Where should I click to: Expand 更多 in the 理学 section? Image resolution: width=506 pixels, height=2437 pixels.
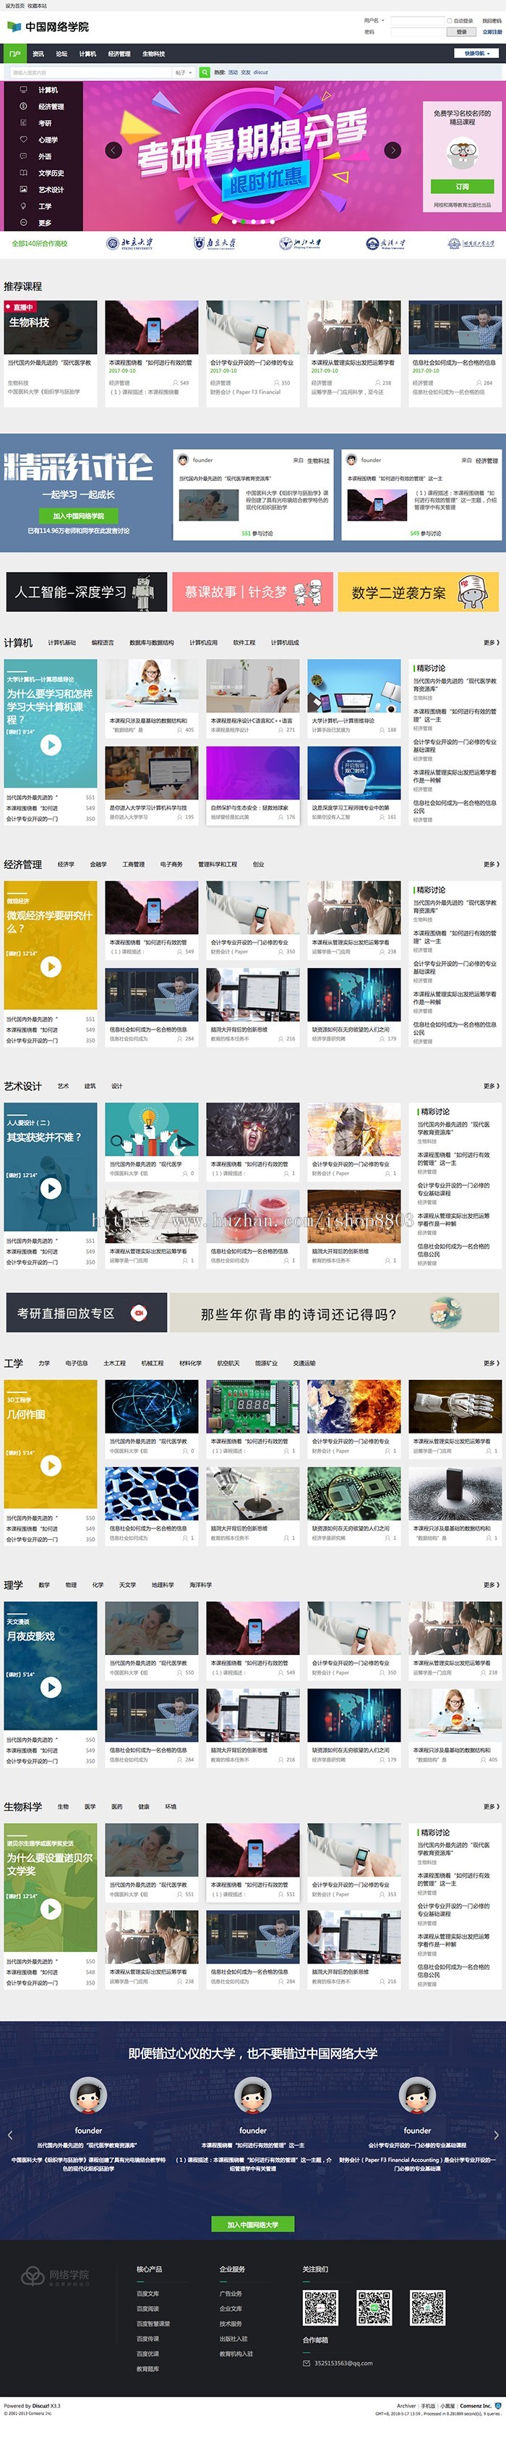pyautogui.click(x=491, y=1585)
